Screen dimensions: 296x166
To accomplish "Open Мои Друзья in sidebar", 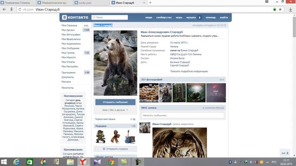I will tap(68, 30).
